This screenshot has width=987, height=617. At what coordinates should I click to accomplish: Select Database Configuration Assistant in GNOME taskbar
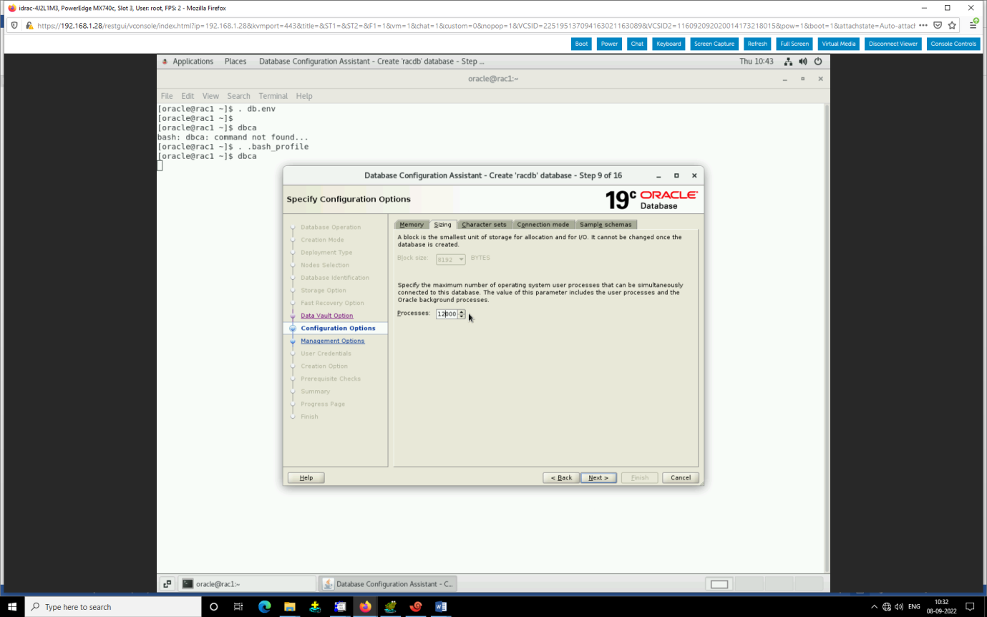pyautogui.click(x=387, y=584)
